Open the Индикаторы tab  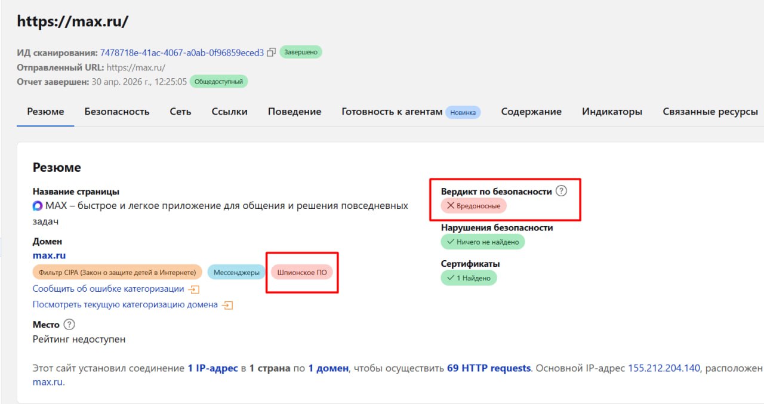612,112
